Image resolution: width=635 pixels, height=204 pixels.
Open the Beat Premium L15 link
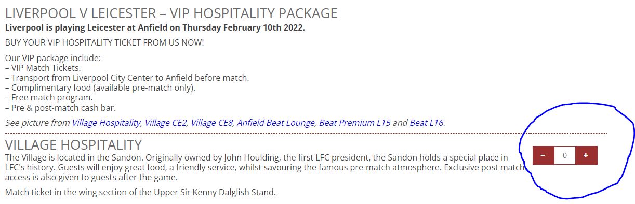click(x=354, y=123)
